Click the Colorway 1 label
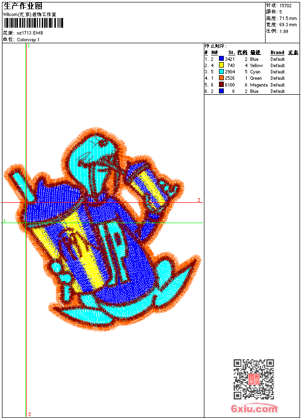 click(28, 40)
